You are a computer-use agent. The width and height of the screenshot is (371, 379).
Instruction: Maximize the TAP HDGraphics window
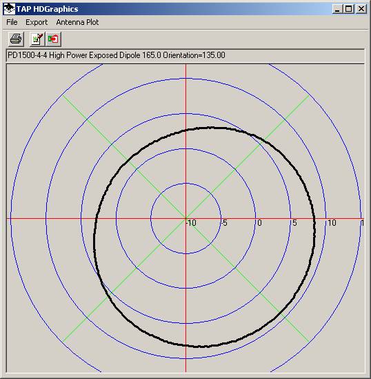point(348,9)
